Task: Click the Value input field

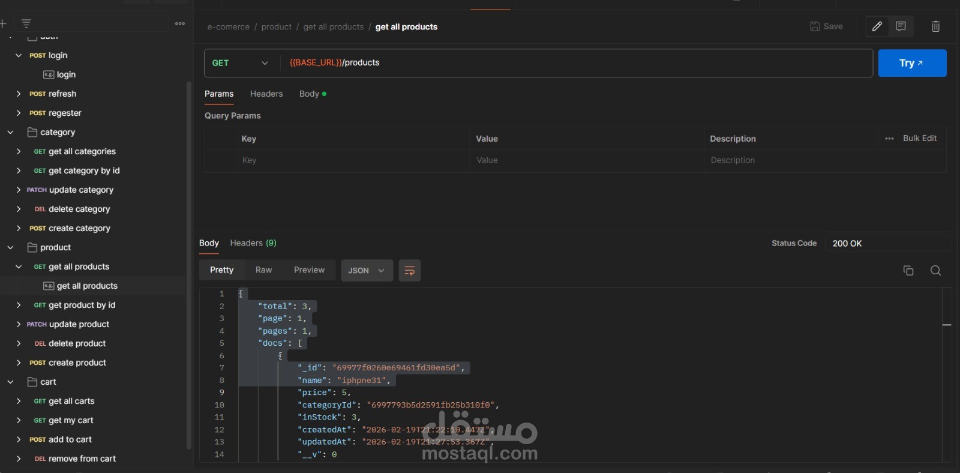Action: pos(586,160)
